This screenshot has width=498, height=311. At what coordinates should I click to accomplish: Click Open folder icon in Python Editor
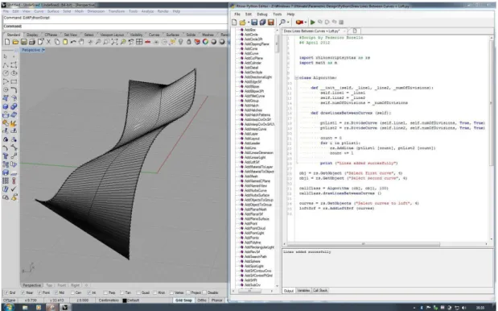pos(242,23)
